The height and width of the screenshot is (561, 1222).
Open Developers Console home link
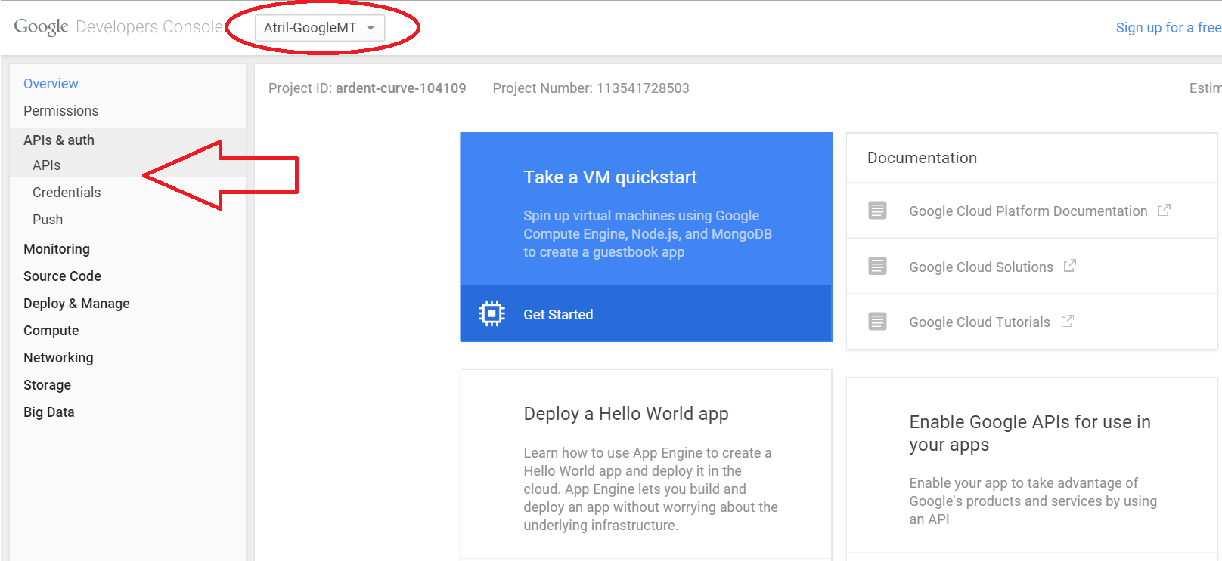150,27
